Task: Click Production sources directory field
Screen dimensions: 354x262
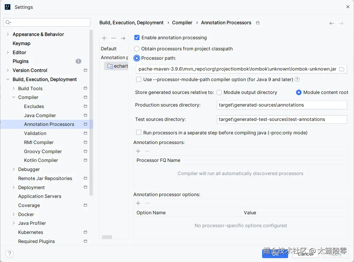Action: pos(282,105)
